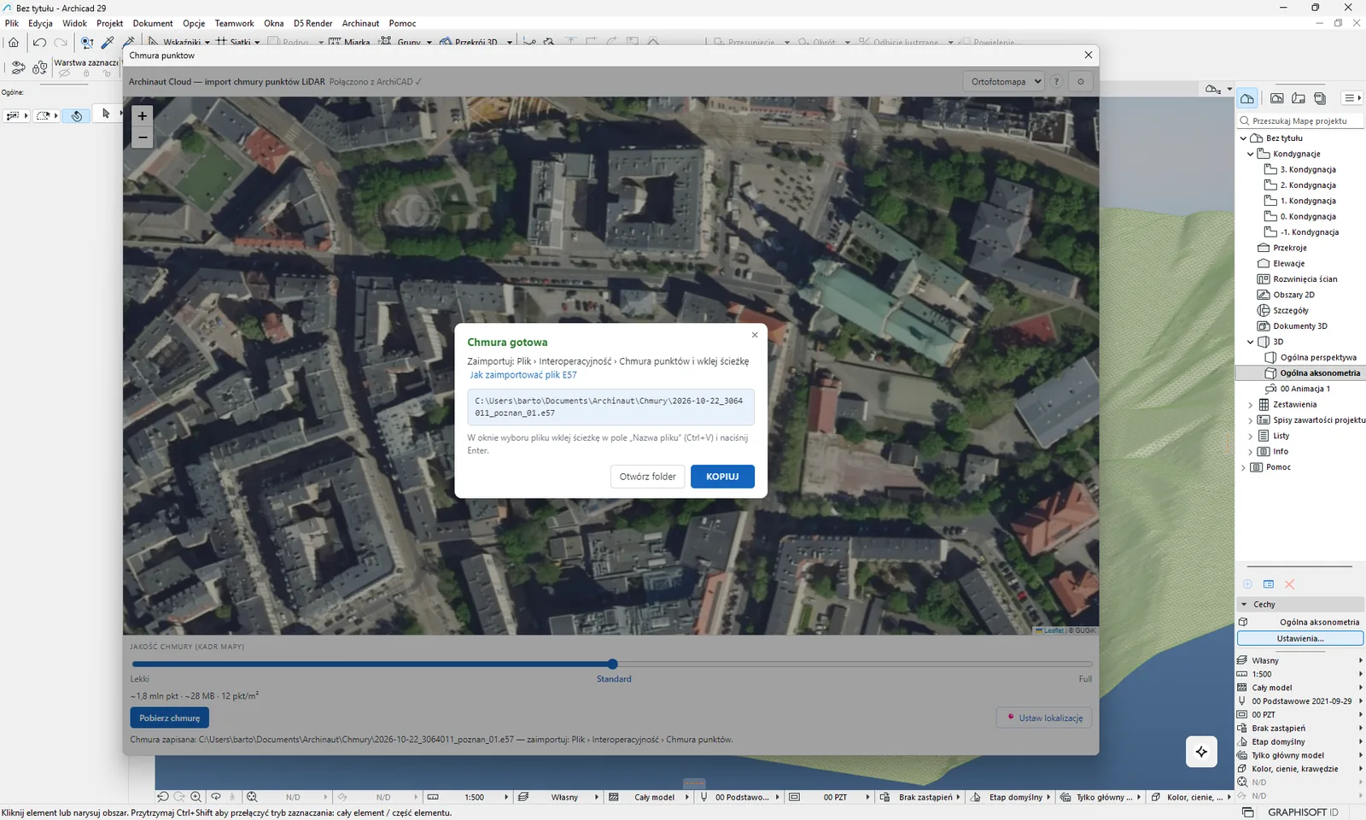The height and width of the screenshot is (820, 1366).
Task: Click the Pobierz chmurę button
Action: coord(169,717)
